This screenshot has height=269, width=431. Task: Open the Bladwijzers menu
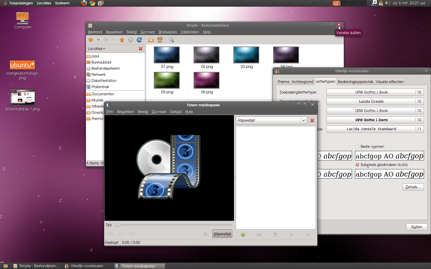168,32
